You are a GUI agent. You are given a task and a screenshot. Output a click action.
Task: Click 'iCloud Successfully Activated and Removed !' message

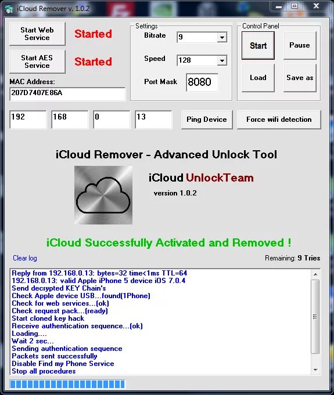[x=168, y=243]
